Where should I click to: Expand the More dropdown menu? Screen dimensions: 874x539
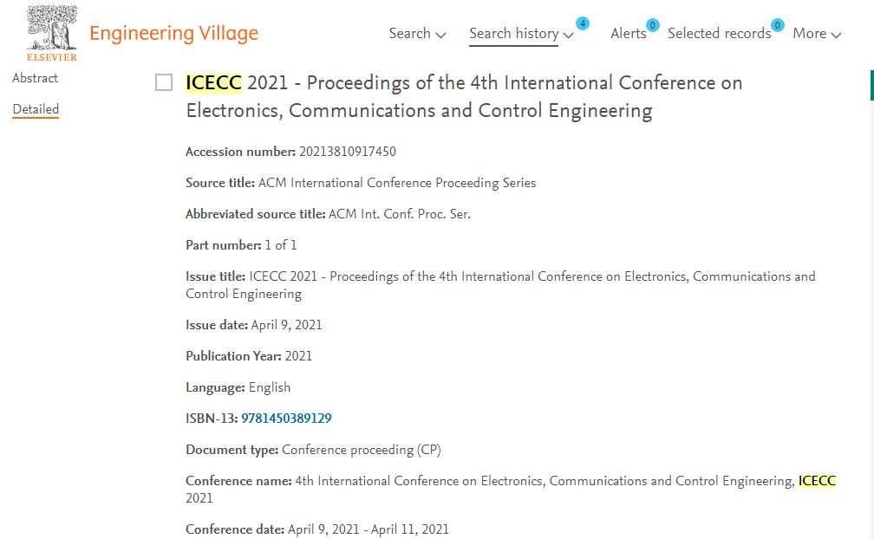pyautogui.click(x=817, y=34)
